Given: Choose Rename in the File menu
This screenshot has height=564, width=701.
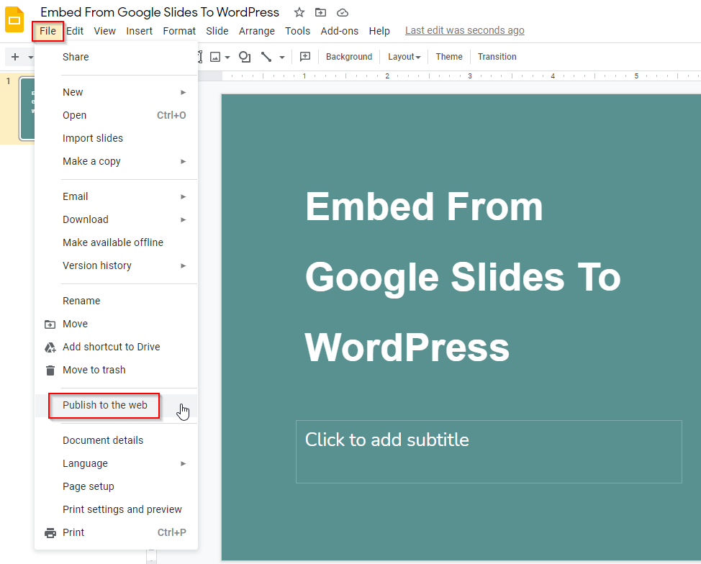Looking at the screenshot, I should [x=117, y=301].
